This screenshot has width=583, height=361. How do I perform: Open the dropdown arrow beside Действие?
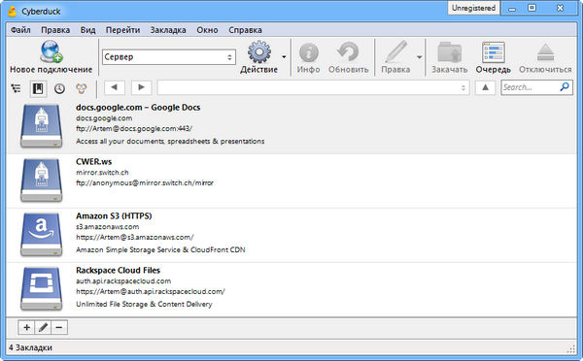pyautogui.click(x=284, y=57)
